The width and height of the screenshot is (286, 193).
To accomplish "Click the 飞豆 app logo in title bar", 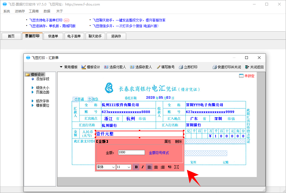I will pos(5,4).
